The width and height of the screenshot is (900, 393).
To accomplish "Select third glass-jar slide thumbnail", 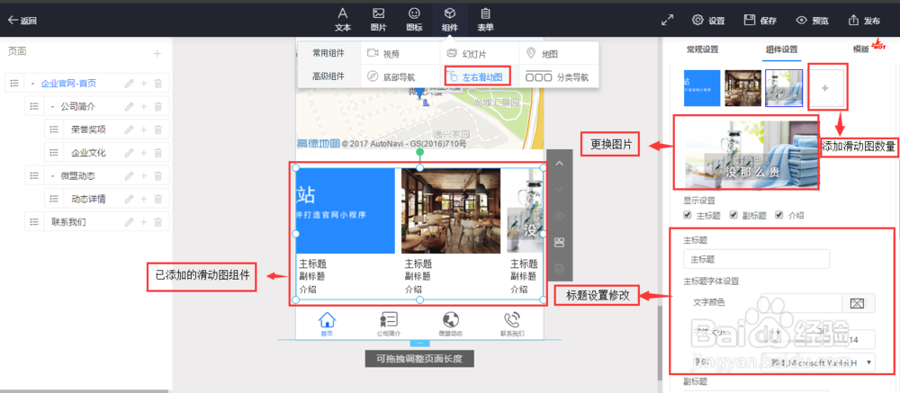I will (784, 88).
